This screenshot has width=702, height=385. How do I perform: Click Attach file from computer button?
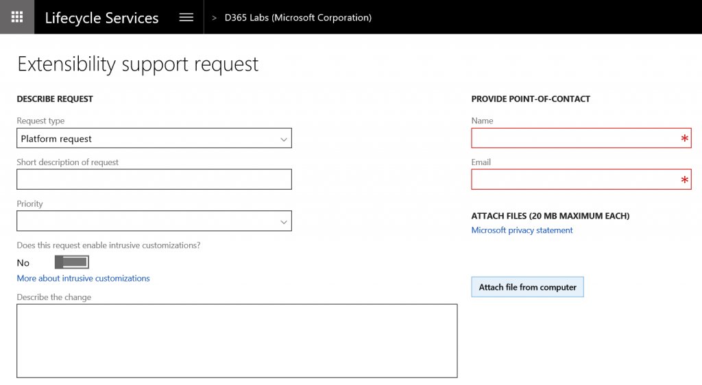(x=527, y=287)
